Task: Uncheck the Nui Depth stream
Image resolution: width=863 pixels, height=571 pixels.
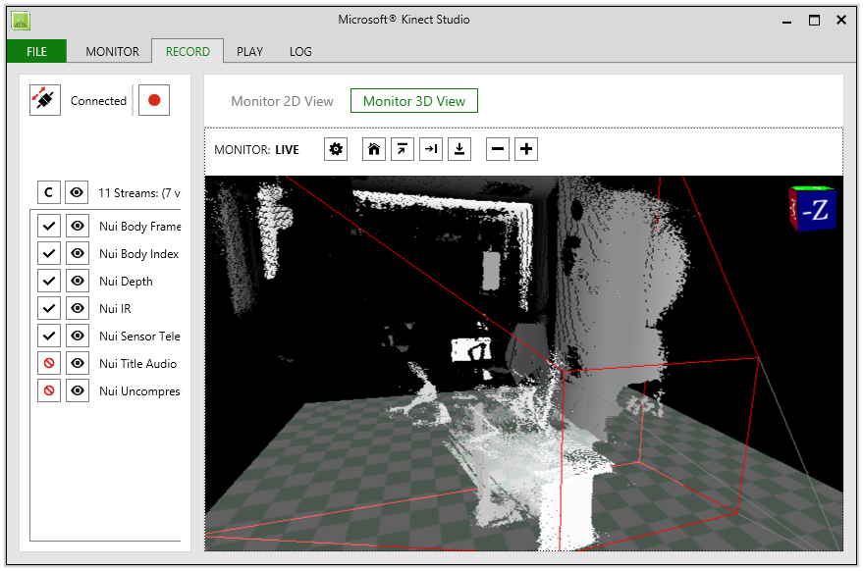Action: pos(49,282)
